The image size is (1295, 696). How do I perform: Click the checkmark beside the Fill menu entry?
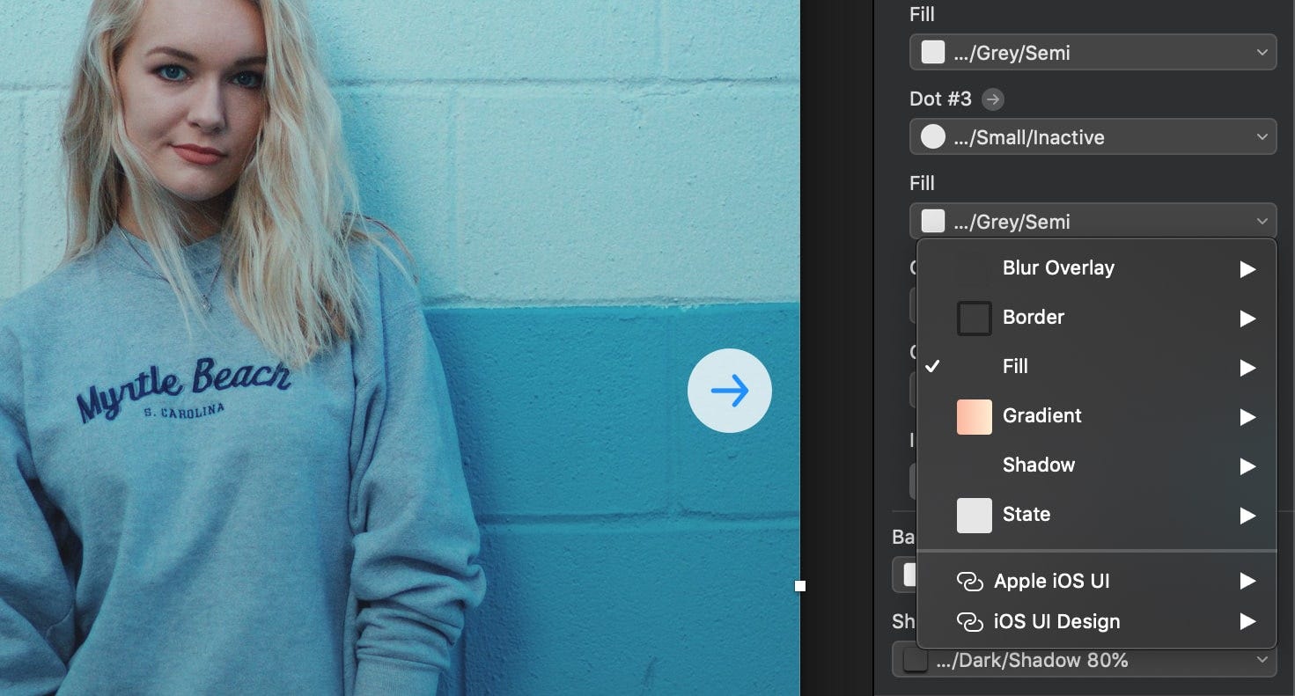click(933, 366)
